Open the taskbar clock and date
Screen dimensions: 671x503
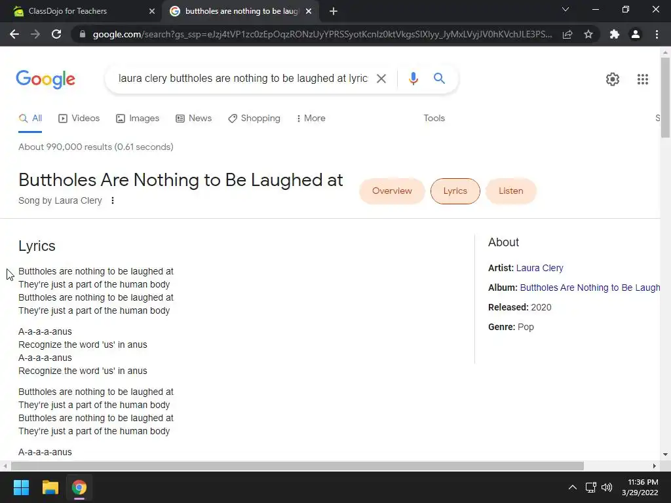coord(640,487)
